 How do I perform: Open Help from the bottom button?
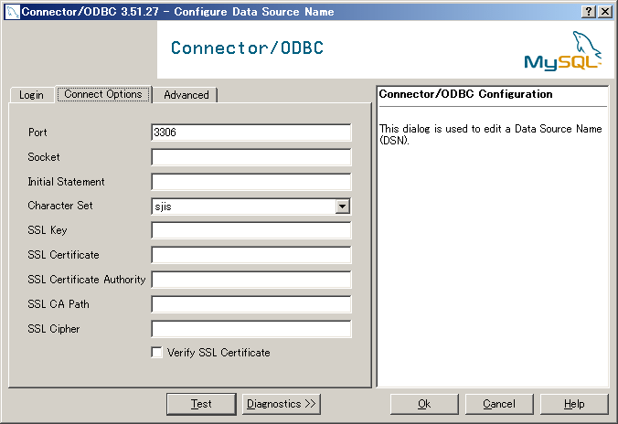click(x=574, y=404)
